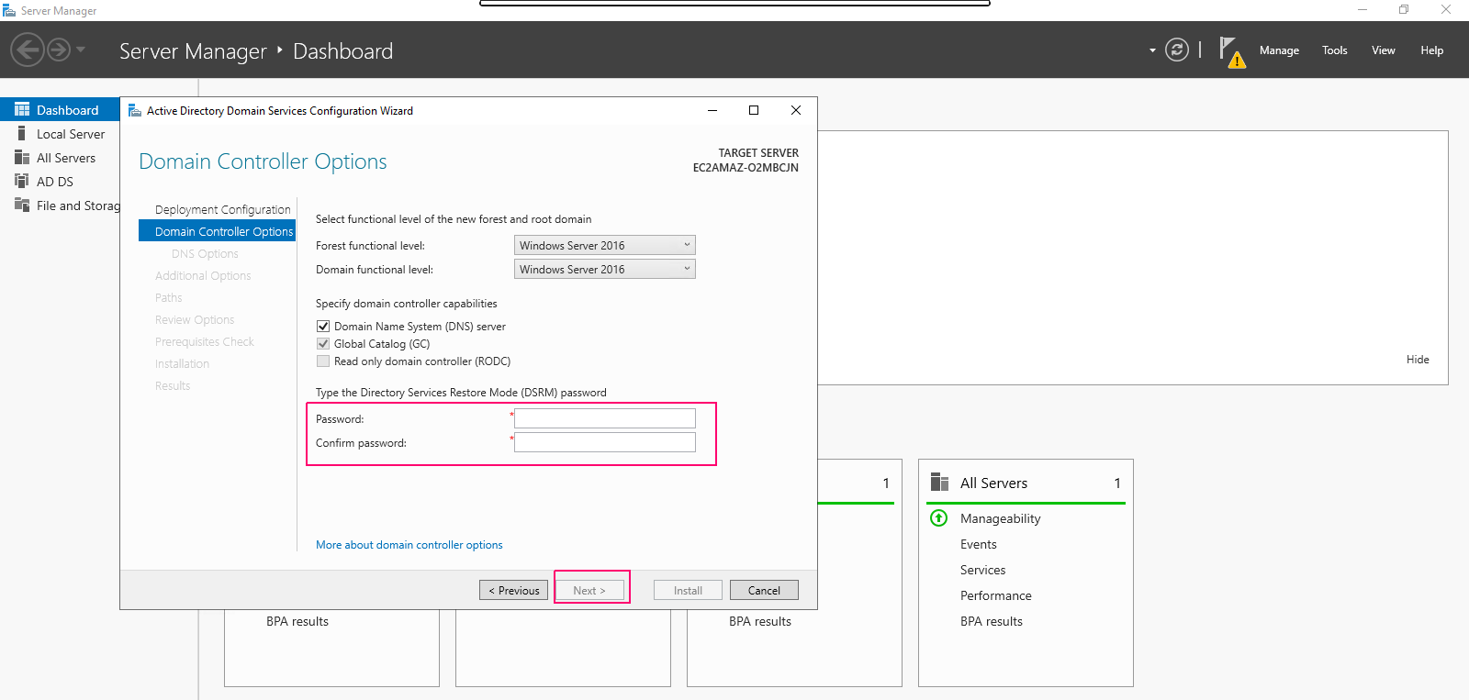Click Hide in the welcome panel
This screenshot has width=1469, height=700.
click(x=1418, y=360)
